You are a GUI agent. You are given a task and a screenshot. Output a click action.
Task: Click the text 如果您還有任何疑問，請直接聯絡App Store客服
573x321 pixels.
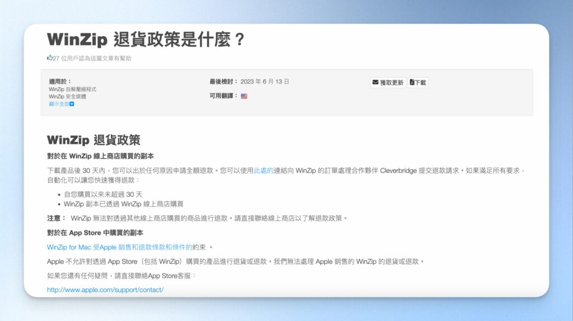click(x=121, y=276)
